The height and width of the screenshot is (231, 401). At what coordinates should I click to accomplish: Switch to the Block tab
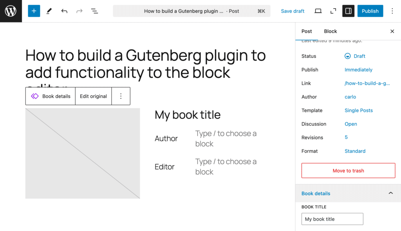pos(330,31)
